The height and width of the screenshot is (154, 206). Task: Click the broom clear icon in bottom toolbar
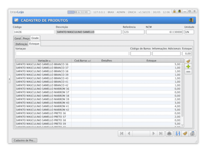click(x=185, y=133)
